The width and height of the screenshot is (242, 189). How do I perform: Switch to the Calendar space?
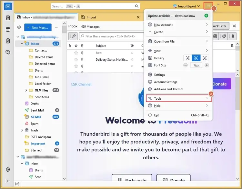point(8,29)
